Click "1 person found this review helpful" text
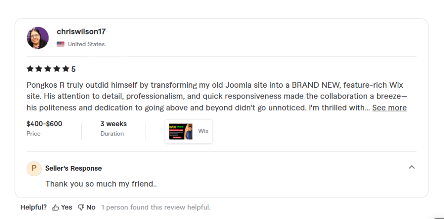The height and width of the screenshot is (219, 444). pyautogui.click(x=156, y=207)
